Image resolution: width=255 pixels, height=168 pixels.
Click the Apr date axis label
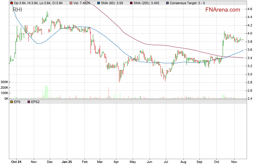[x=116, y=162]
